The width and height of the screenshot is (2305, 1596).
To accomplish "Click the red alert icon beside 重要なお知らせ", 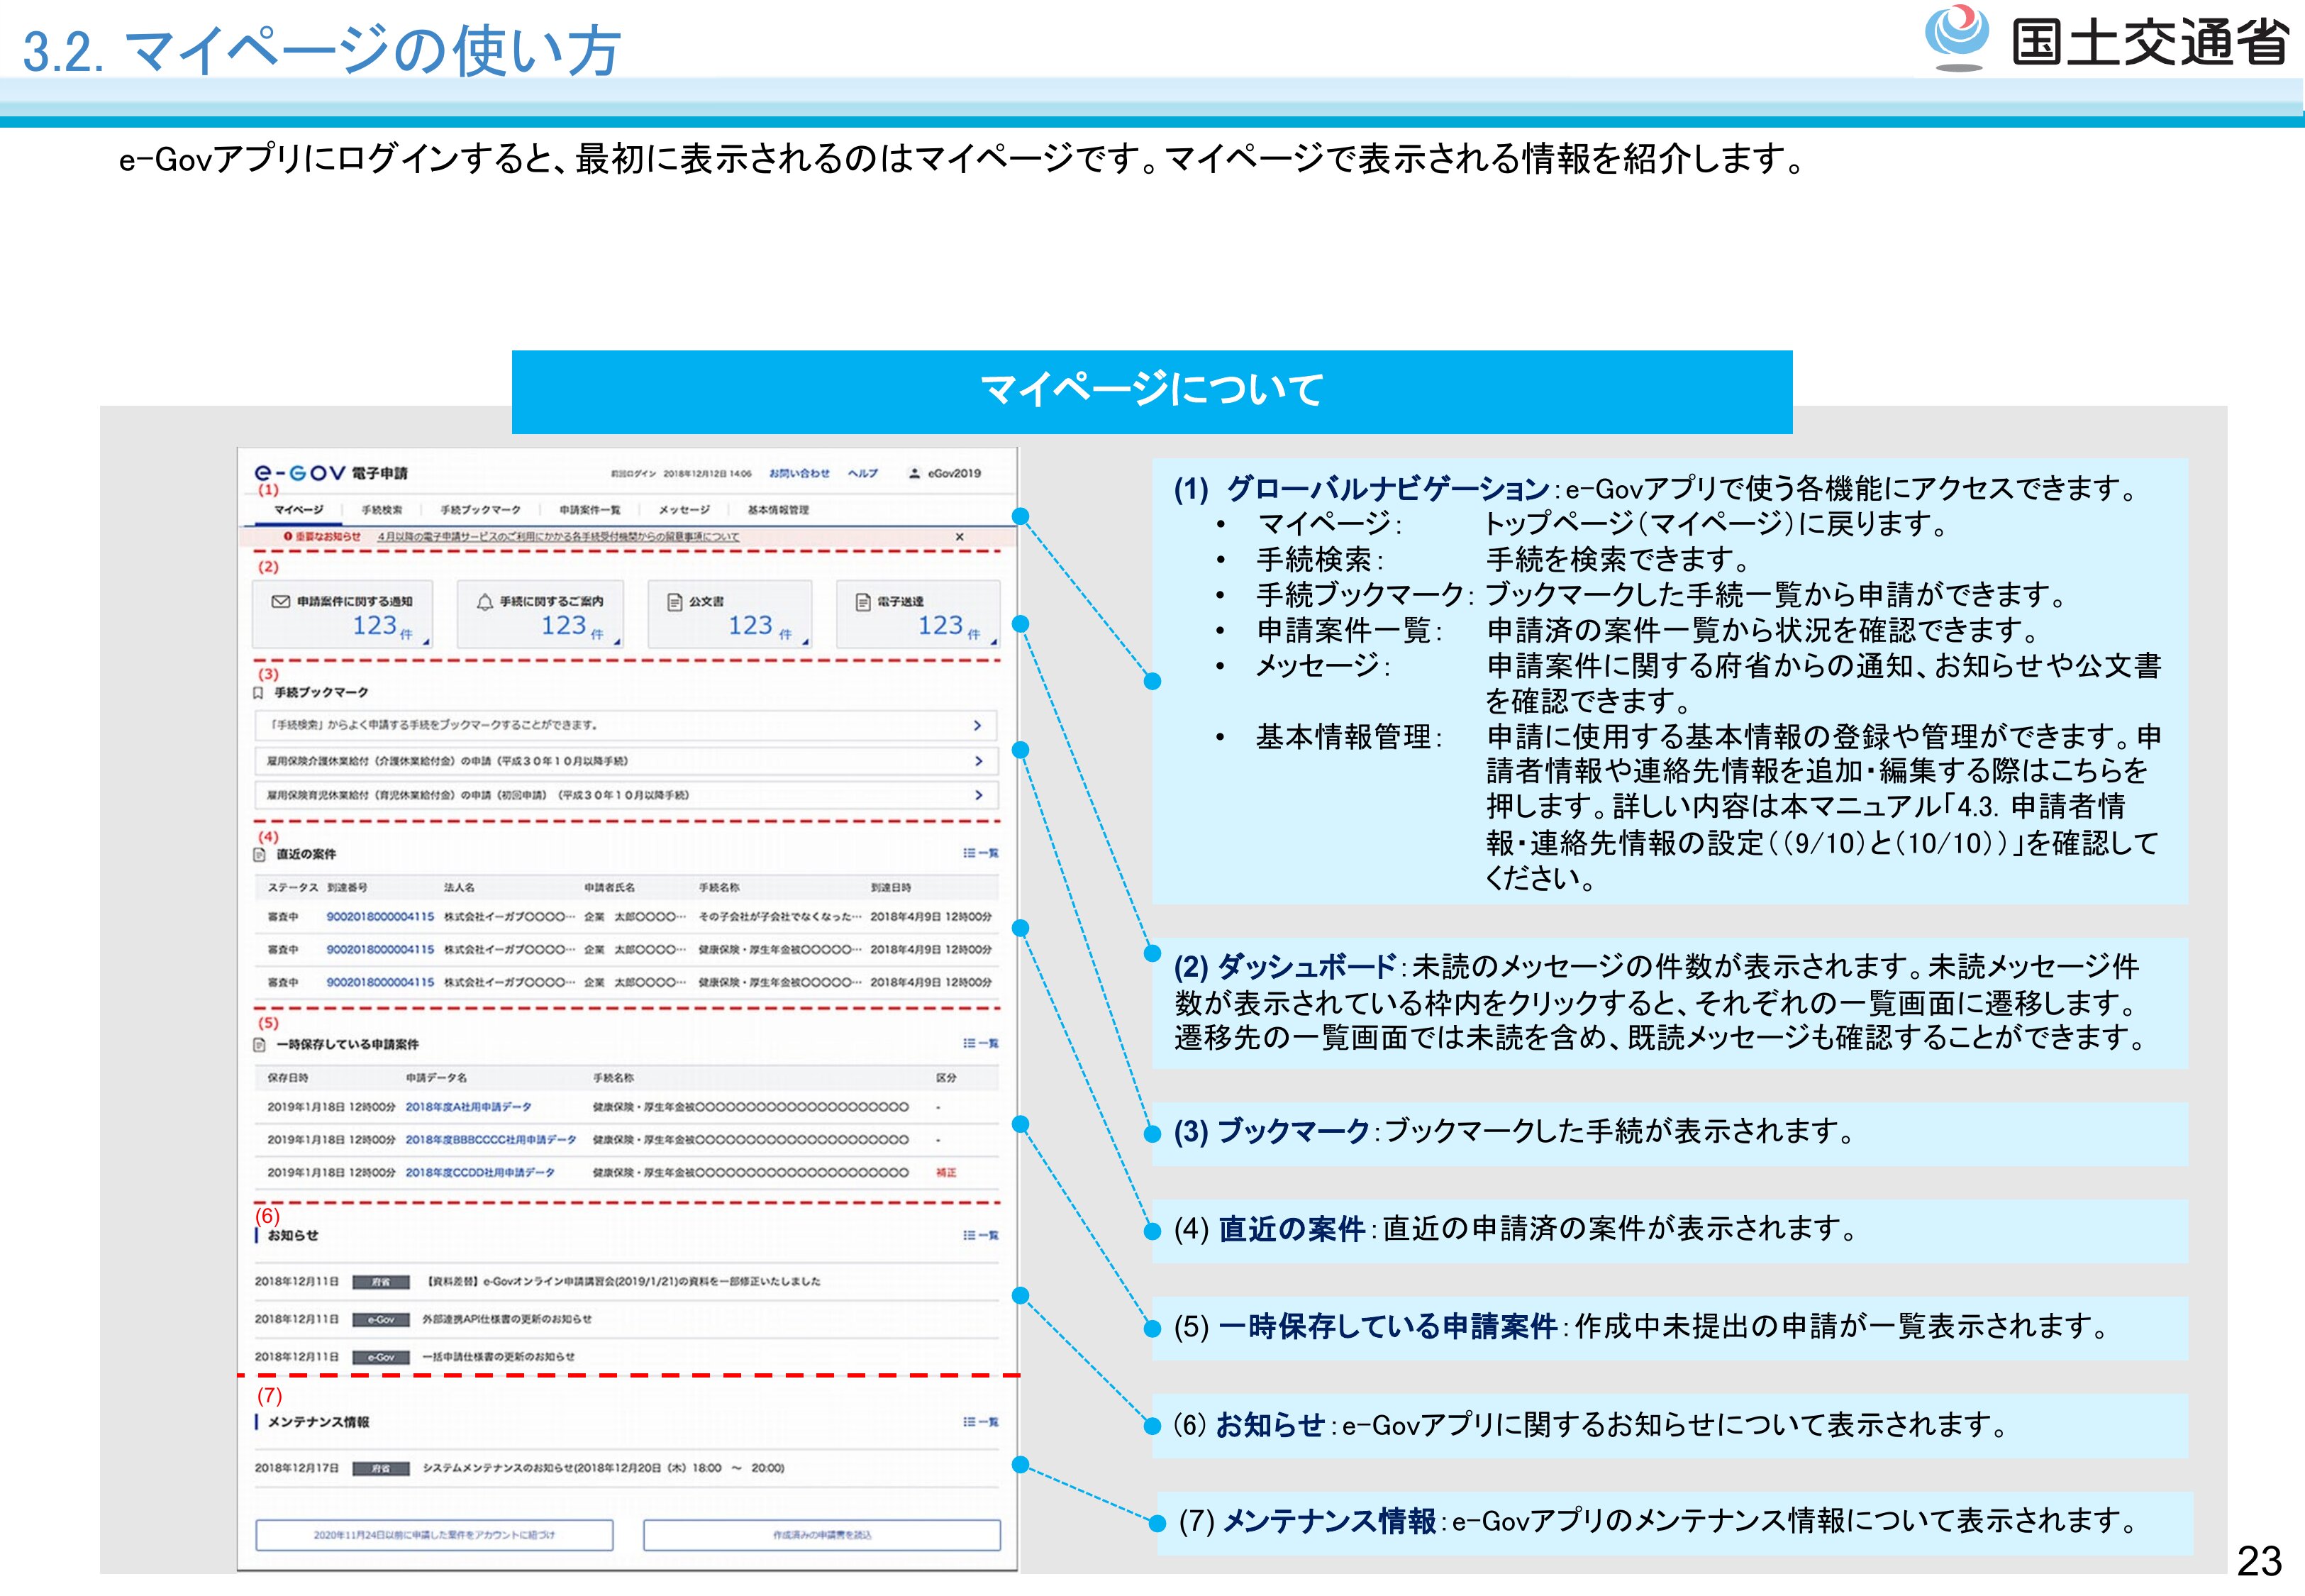I will click(288, 537).
